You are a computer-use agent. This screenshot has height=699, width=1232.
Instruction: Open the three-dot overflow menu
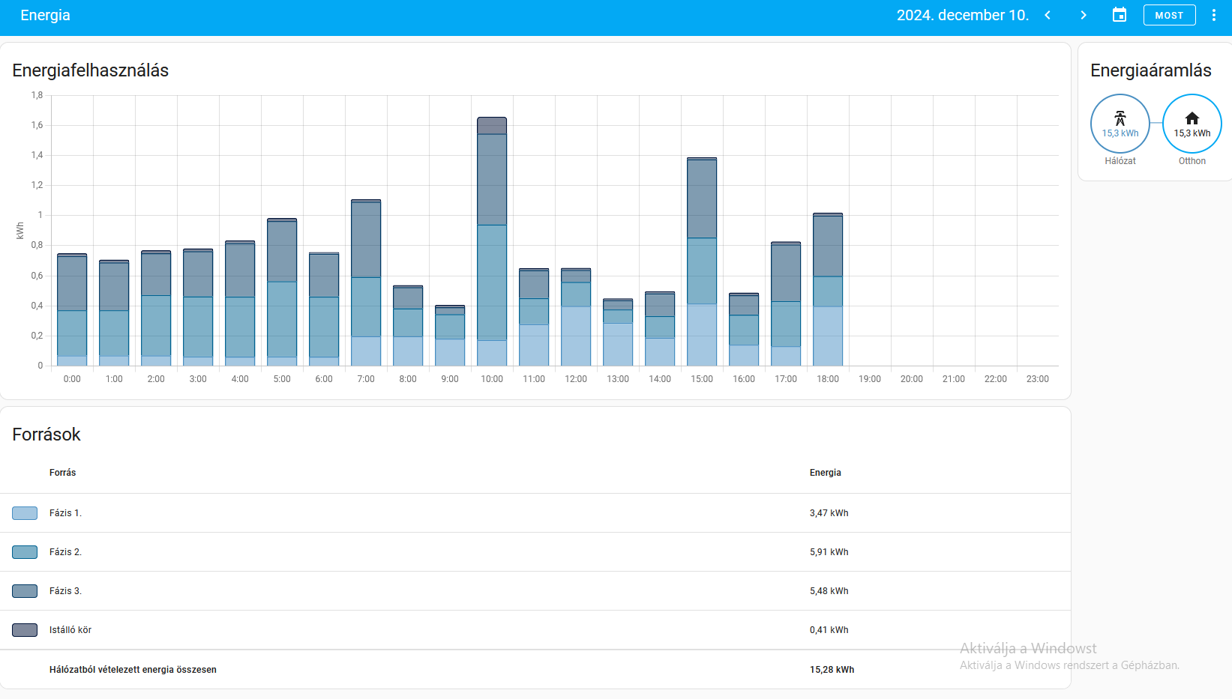(x=1213, y=15)
